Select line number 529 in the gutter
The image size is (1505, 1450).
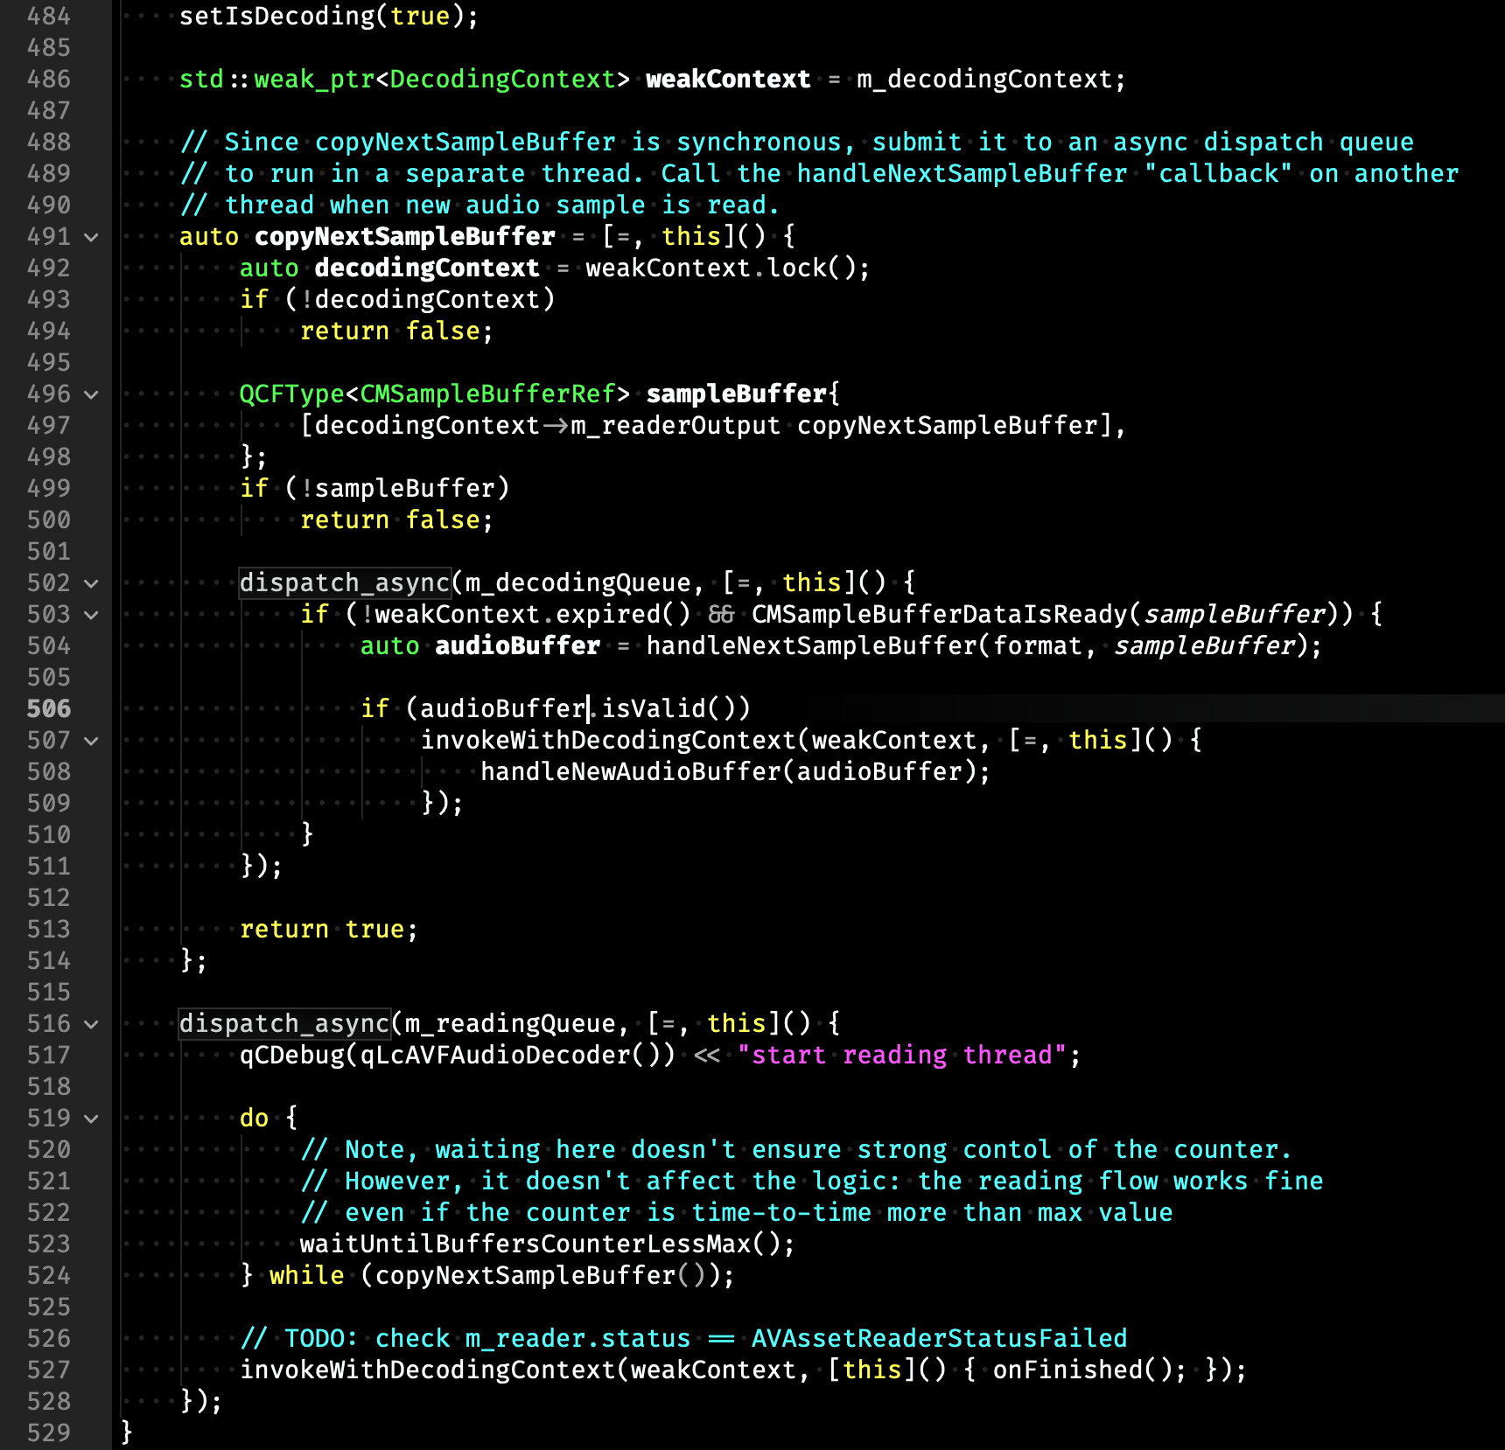point(49,1433)
